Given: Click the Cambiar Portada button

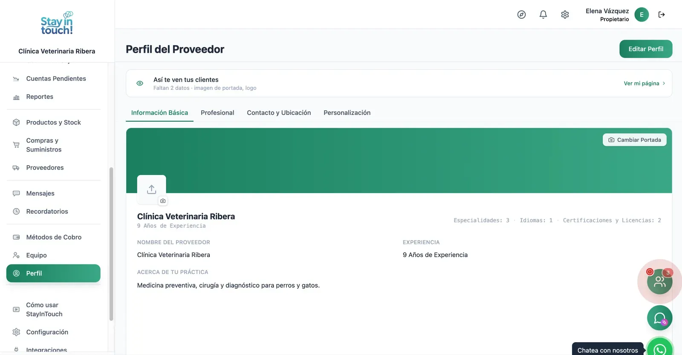Looking at the screenshot, I should point(635,140).
